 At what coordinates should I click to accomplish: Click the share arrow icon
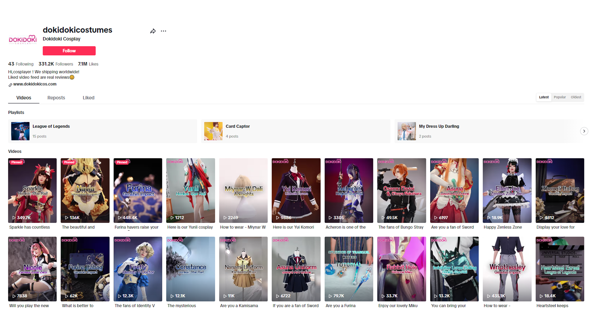coord(153,31)
